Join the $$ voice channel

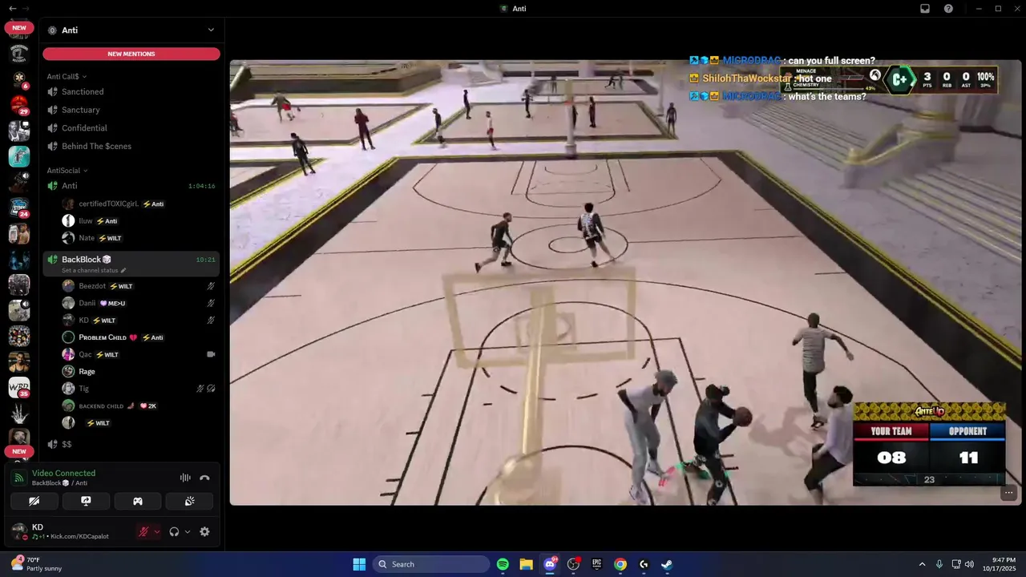pyautogui.click(x=131, y=444)
